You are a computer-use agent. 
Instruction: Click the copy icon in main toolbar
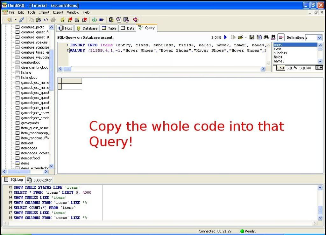(31, 20)
